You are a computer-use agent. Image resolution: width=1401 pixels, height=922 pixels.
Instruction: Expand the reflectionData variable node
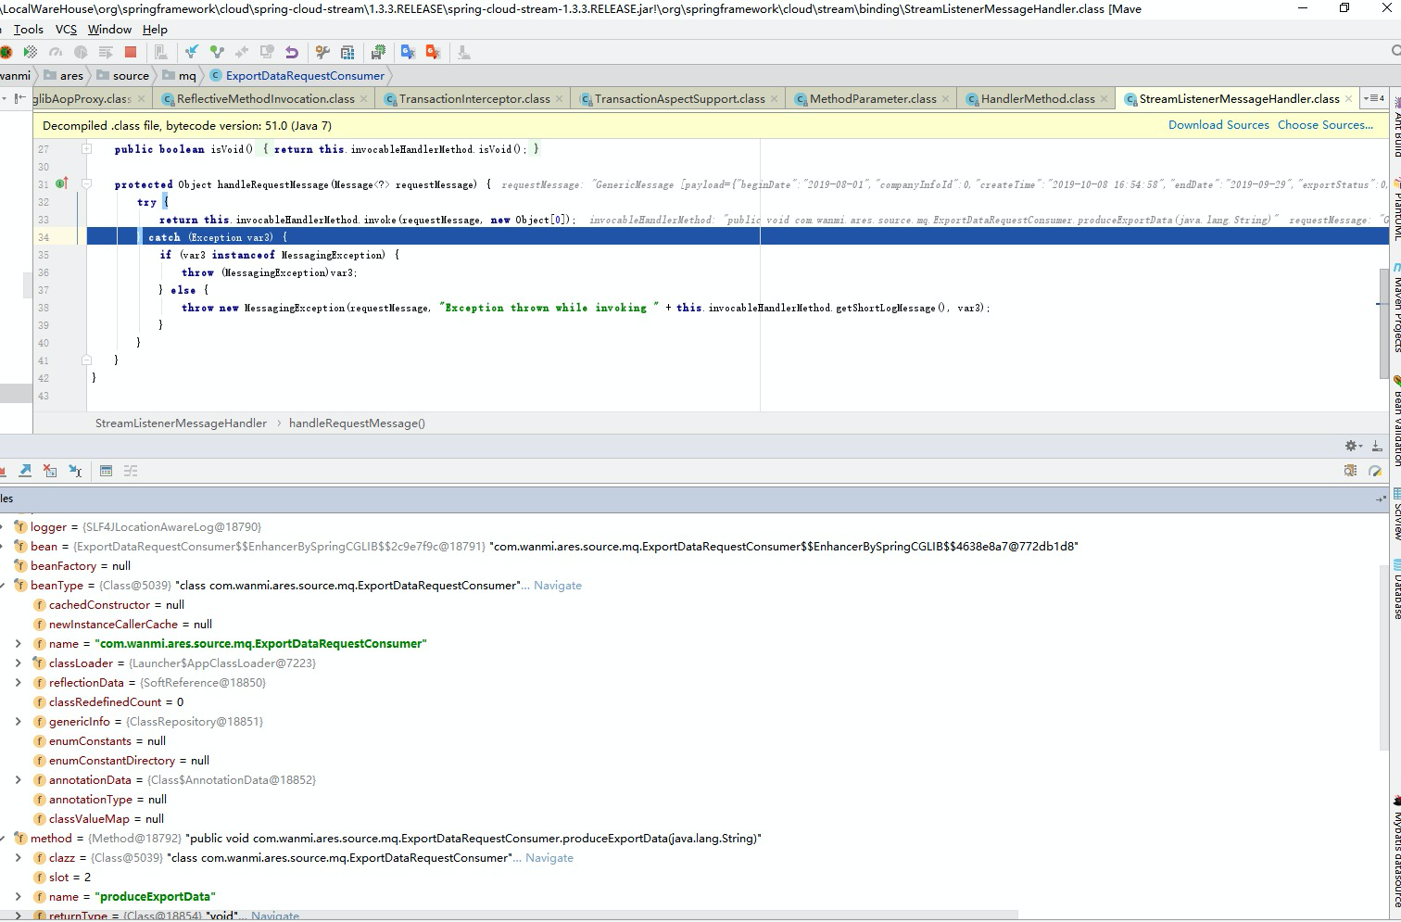click(18, 683)
